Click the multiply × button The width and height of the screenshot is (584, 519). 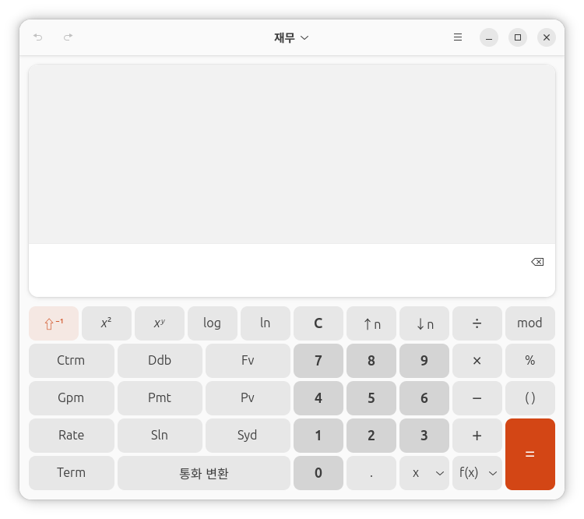point(477,361)
